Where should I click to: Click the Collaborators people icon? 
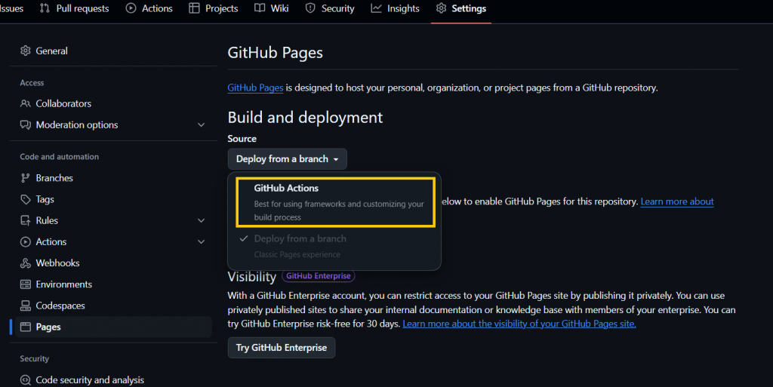(x=25, y=103)
